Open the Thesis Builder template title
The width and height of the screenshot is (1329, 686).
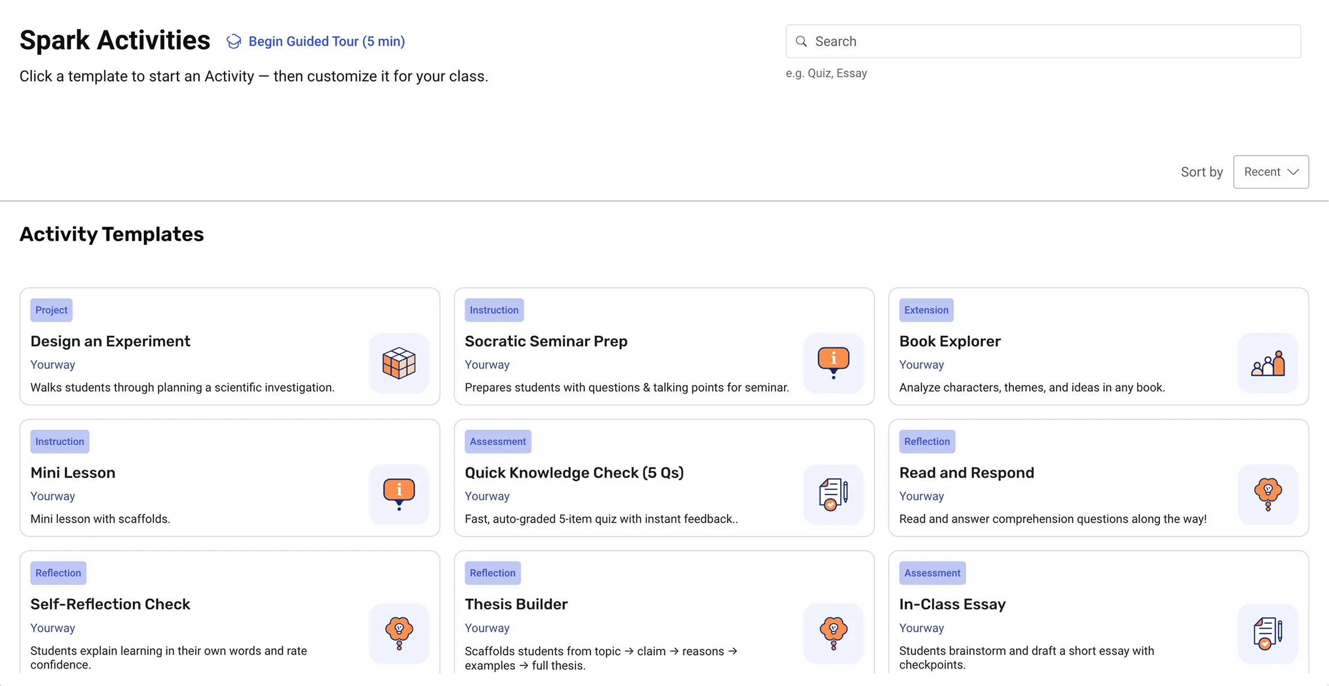(516, 604)
